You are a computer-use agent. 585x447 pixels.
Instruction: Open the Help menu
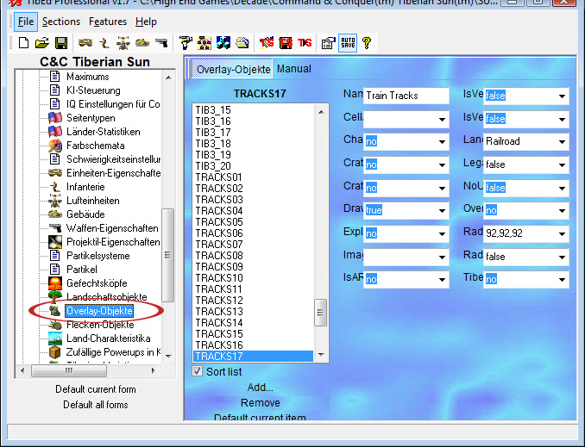point(146,22)
